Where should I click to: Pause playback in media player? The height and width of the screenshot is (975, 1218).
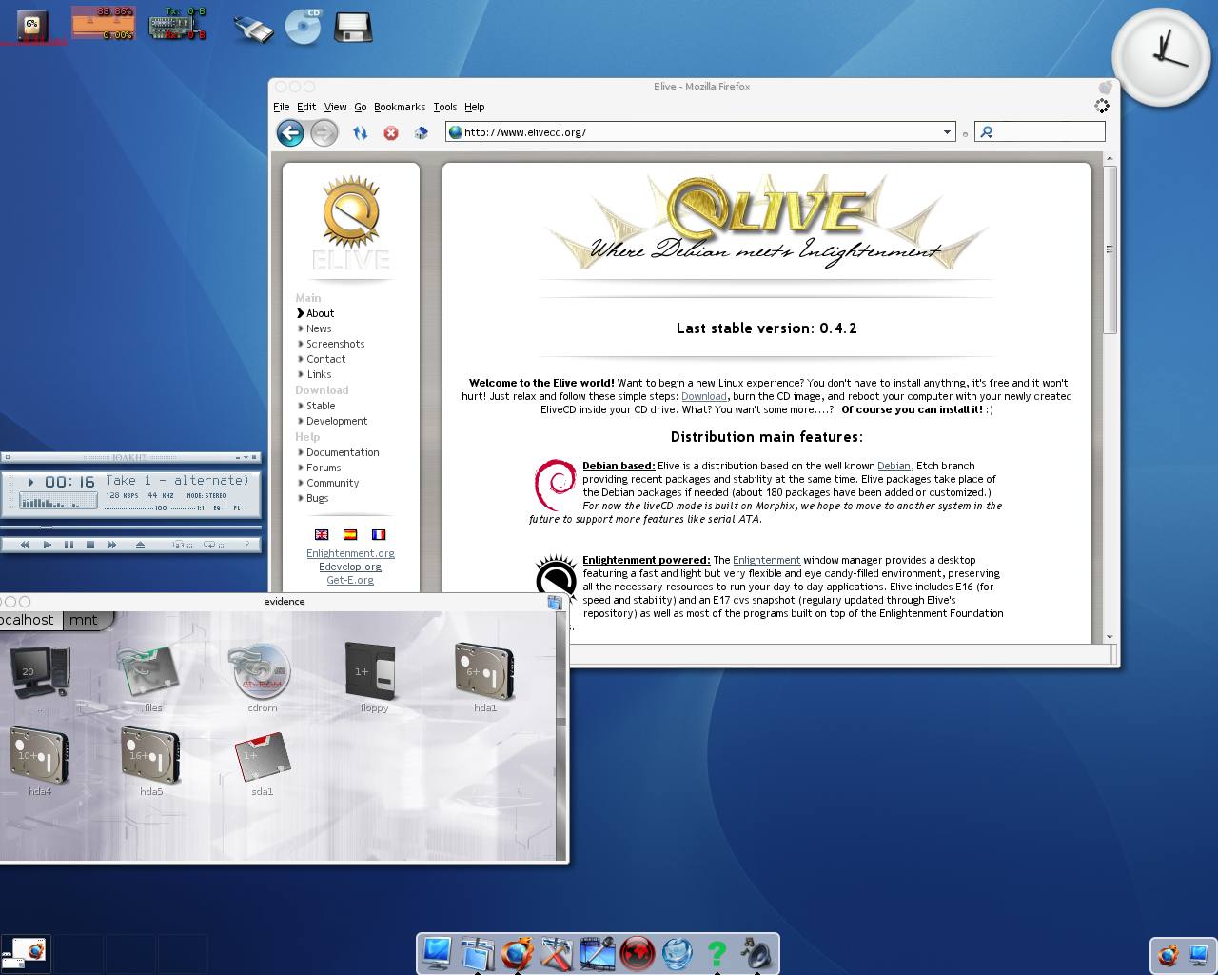click(x=69, y=545)
